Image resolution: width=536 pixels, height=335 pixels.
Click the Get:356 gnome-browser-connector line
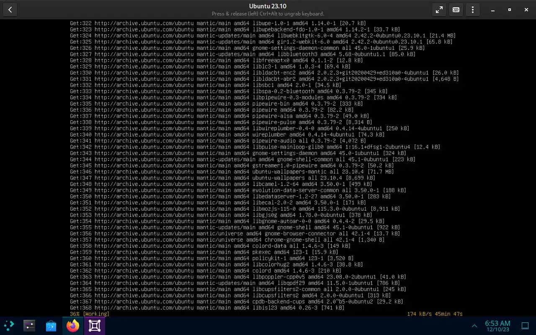(x=235, y=233)
